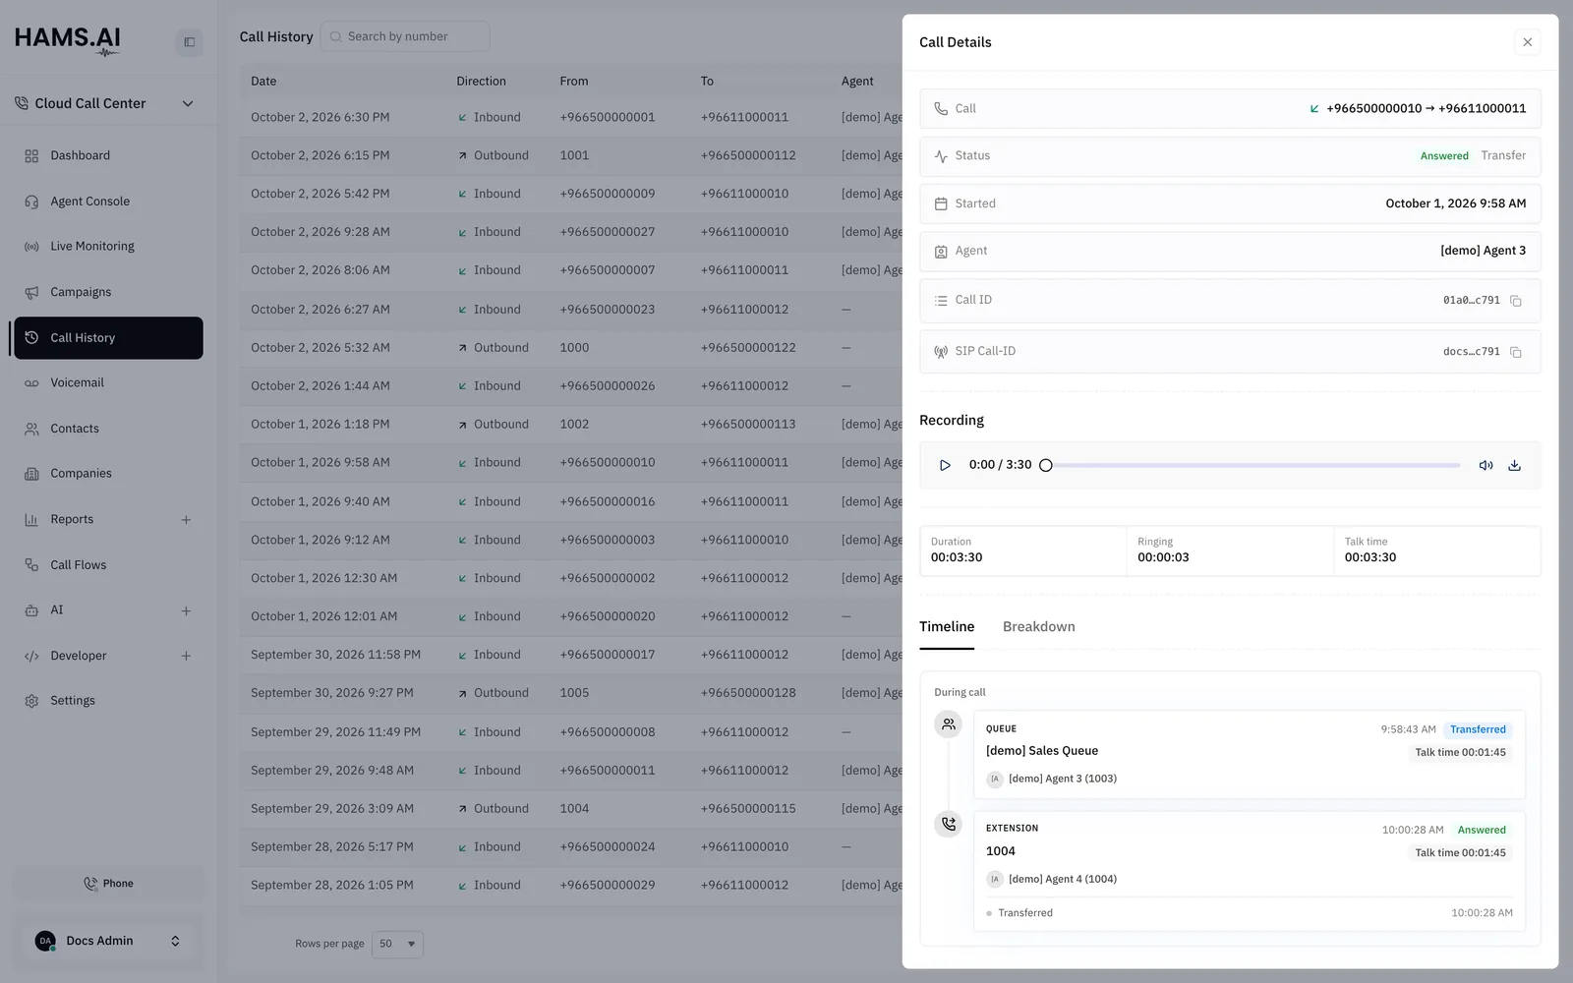This screenshot has height=983, width=1573.
Task: Focus the Search by number field
Action: point(405,36)
